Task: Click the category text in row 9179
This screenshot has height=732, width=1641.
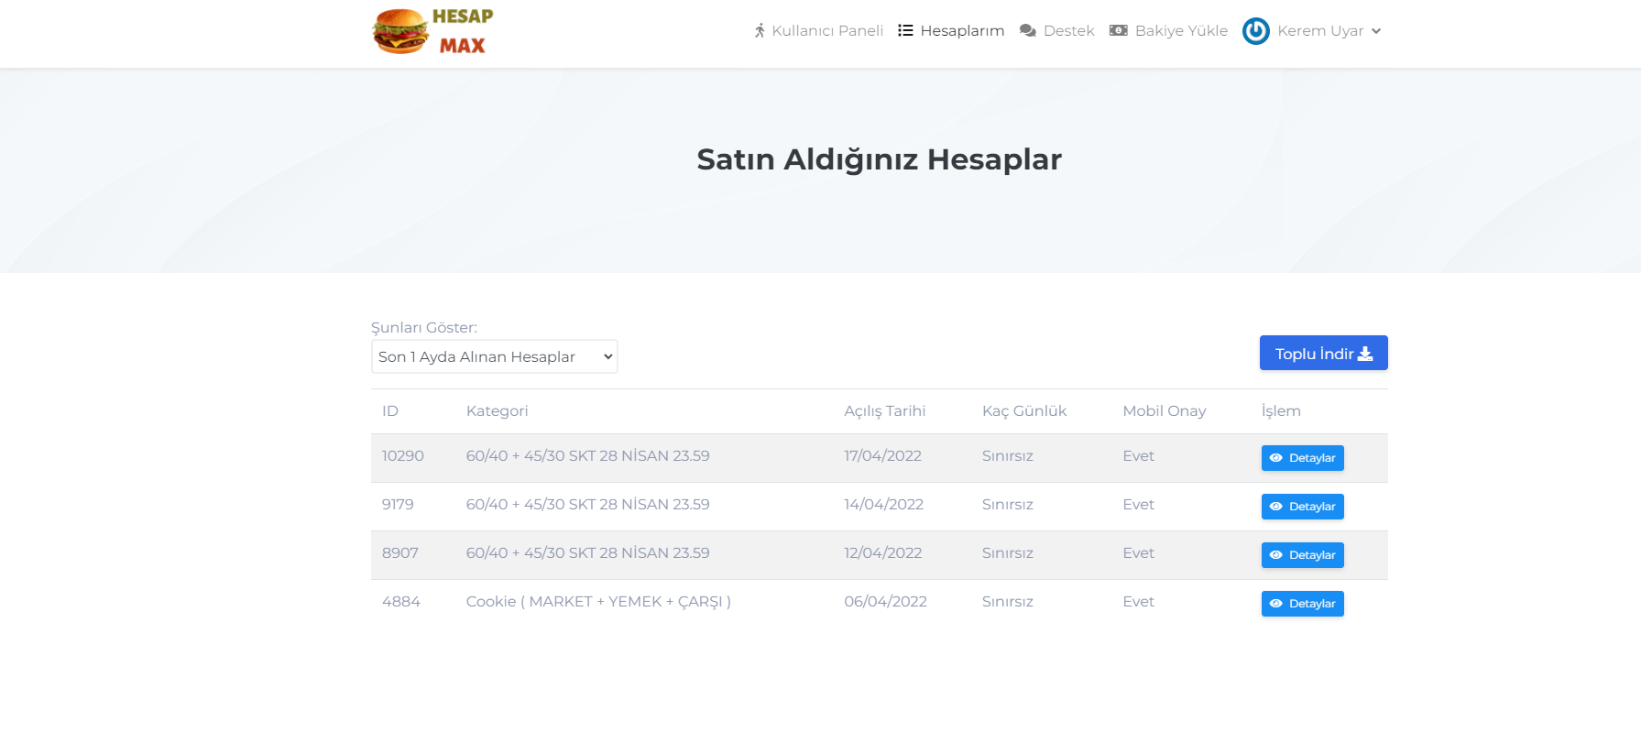Action: coord(588,505)
